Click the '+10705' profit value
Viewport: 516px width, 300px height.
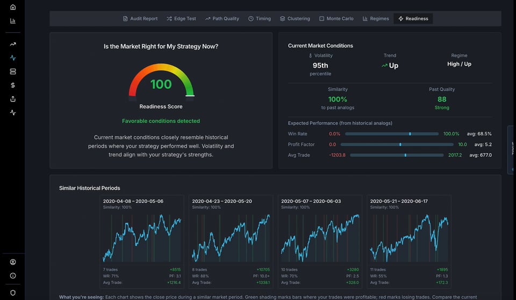[263, 269]
